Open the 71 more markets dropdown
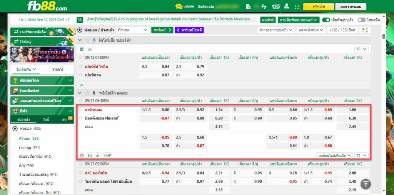This screenshot has width=394, height=195. (362, 155)
